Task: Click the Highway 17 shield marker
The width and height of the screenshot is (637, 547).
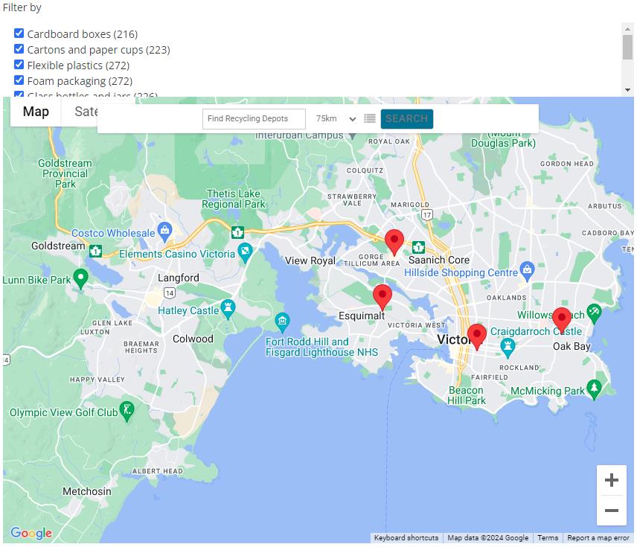Action: pos(426,214)
